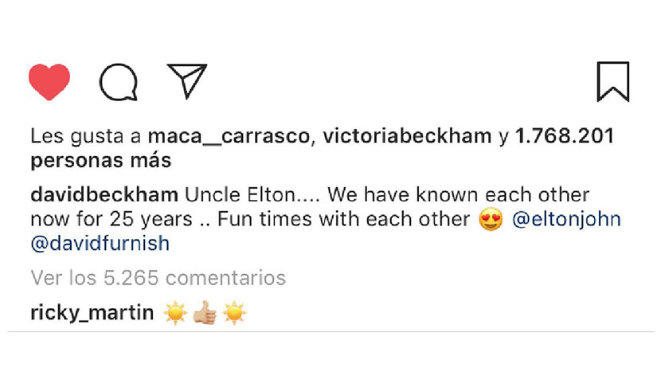Open ricky_martin's profile from the comment

click(92, 313)
